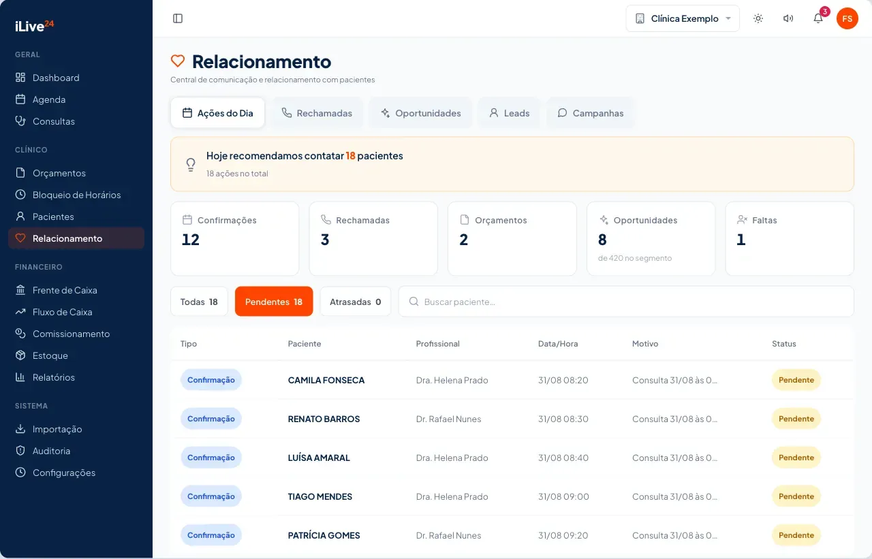
Task: Click Confirmação tag in Patrícia Gomes row
Action: pyautogui.click(x=211, y=535)
